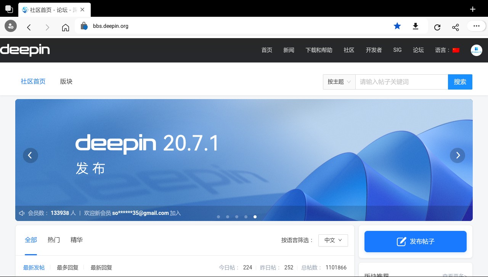Expand the 中文 language filter dropdown

click(x=333, y=240)
